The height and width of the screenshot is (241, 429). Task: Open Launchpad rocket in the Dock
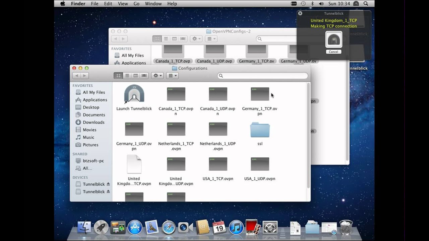tap(101, 227)
